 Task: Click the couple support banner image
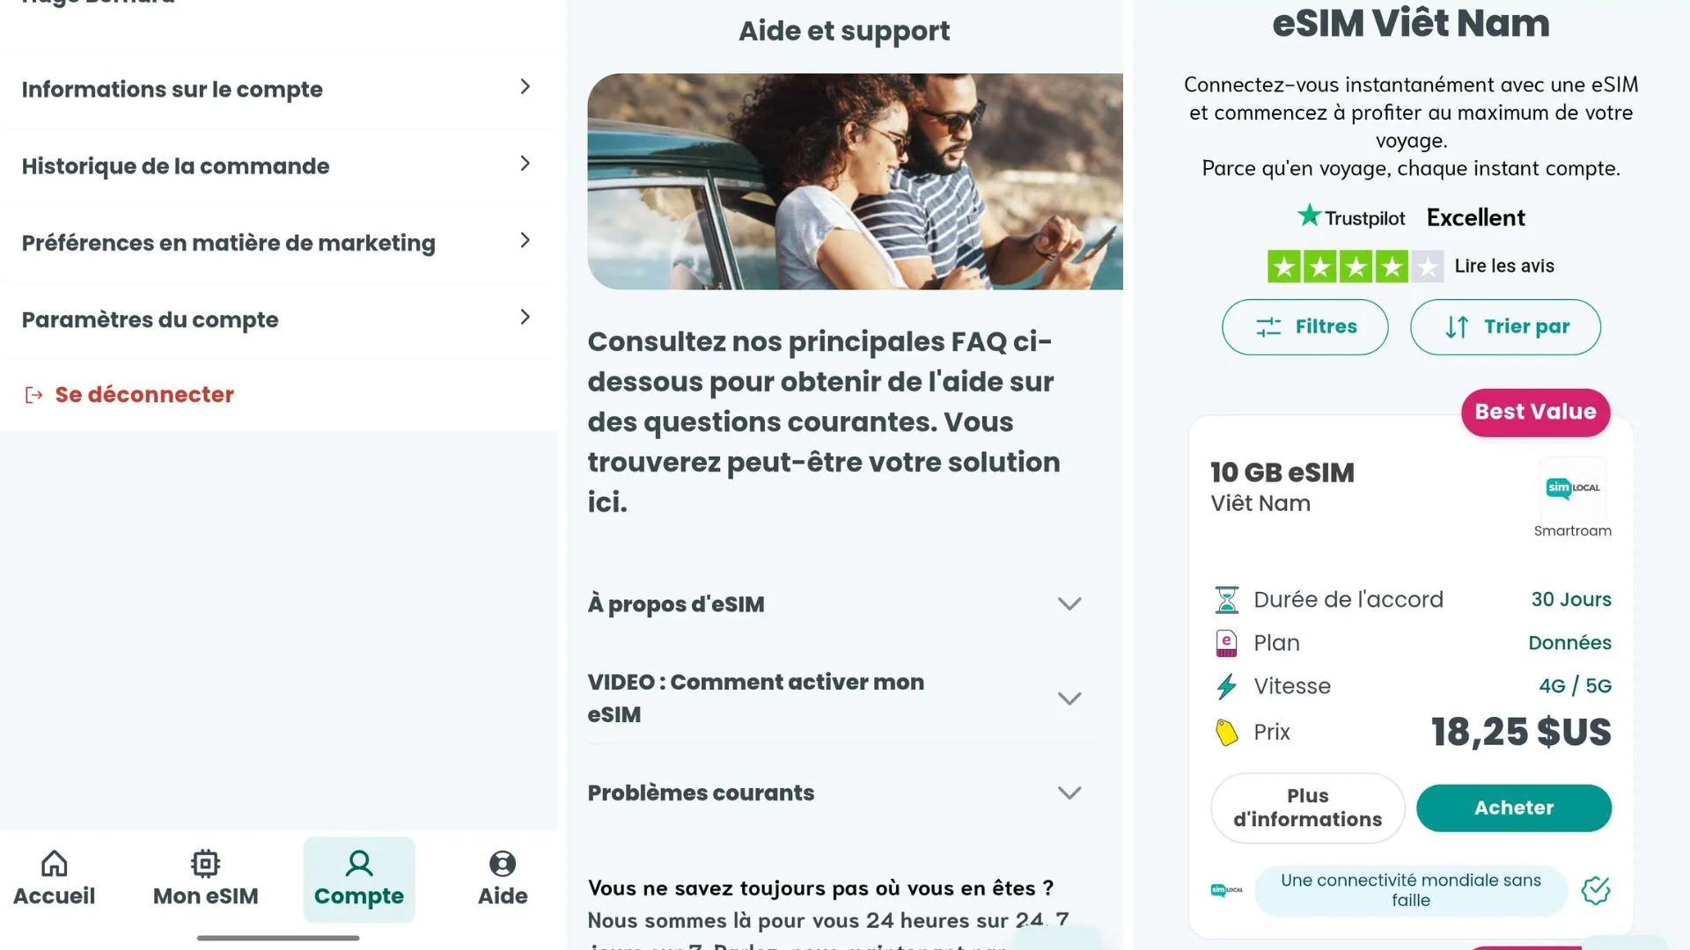[855, 181]
